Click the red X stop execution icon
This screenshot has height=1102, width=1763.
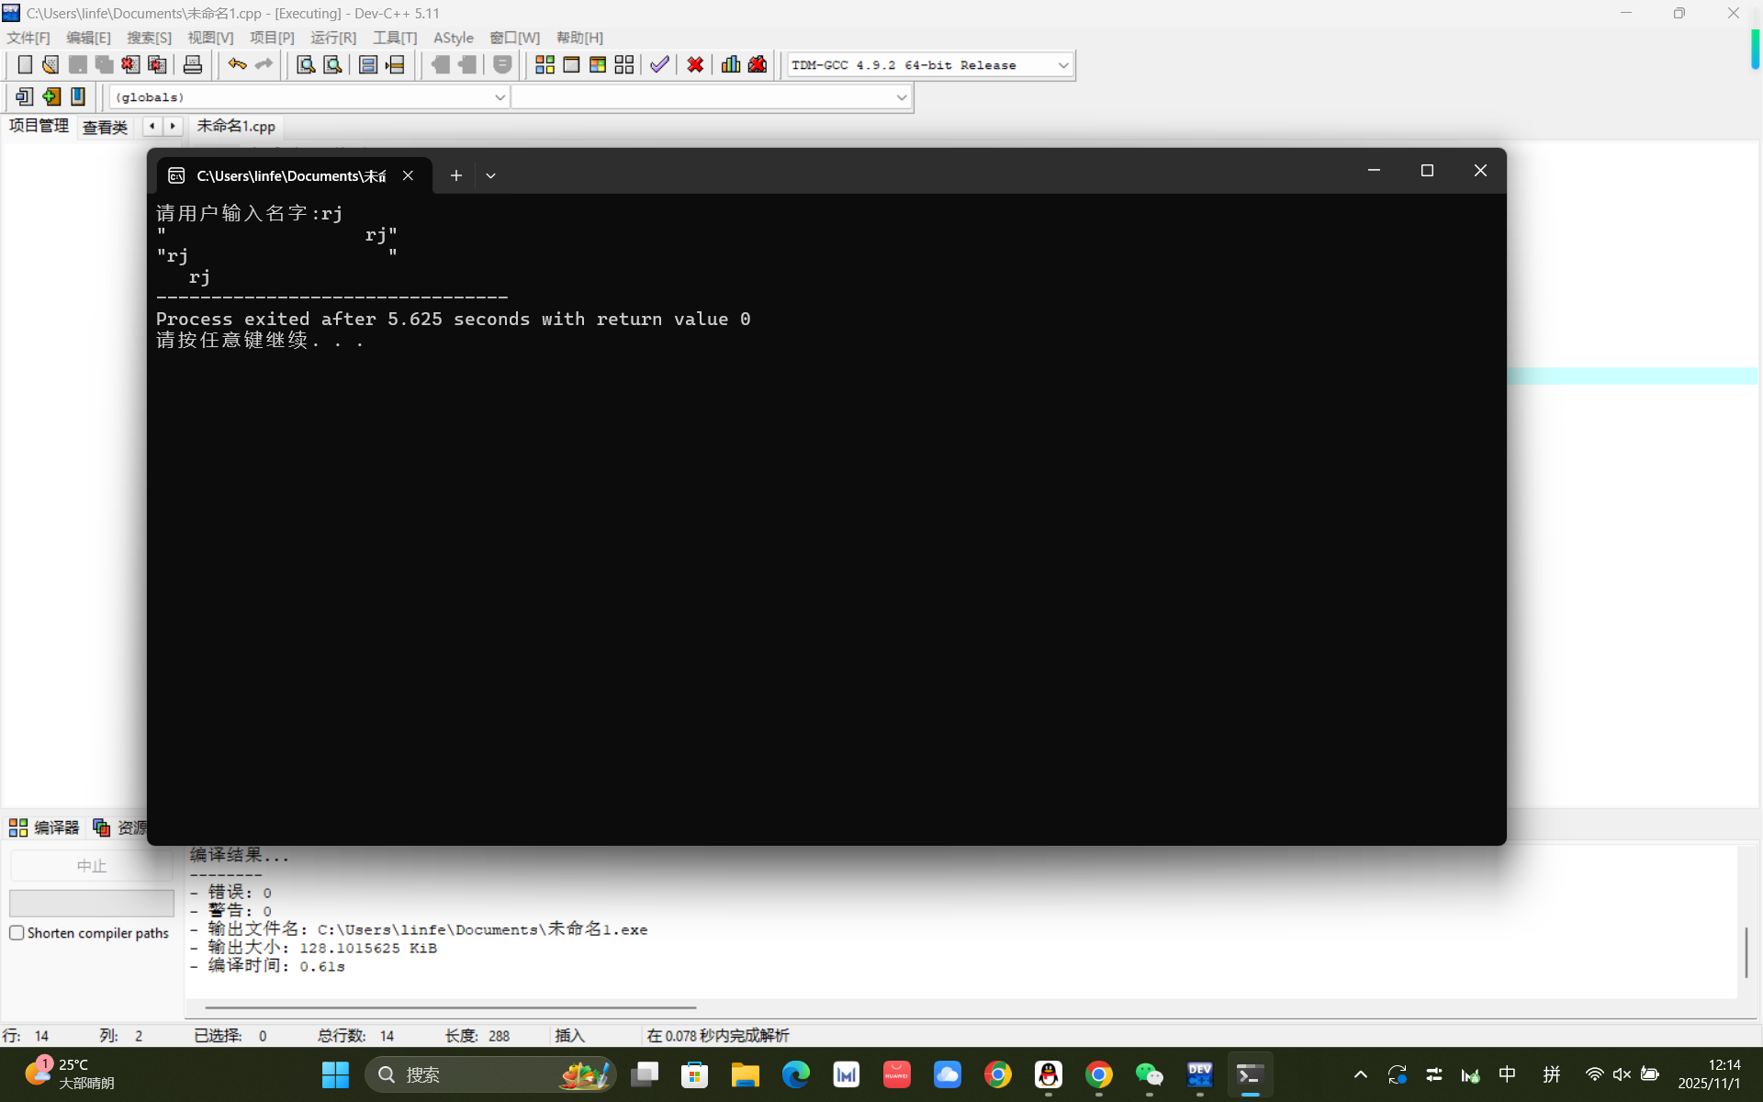(x=695, y=64)
